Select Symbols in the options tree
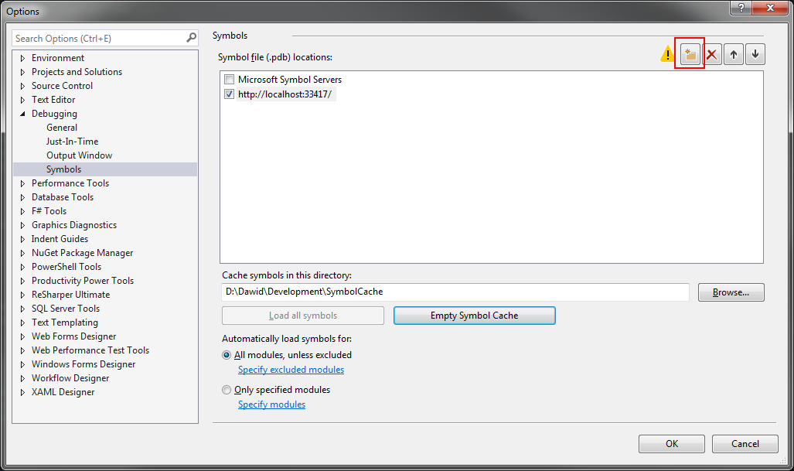 105,169
